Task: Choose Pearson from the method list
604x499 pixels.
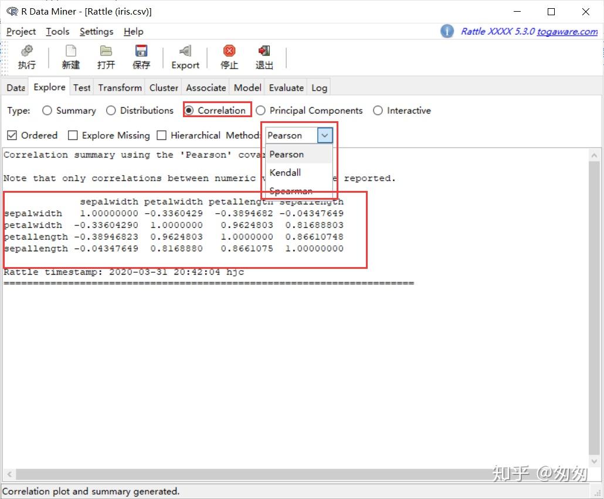Action: tap(299, 154)
